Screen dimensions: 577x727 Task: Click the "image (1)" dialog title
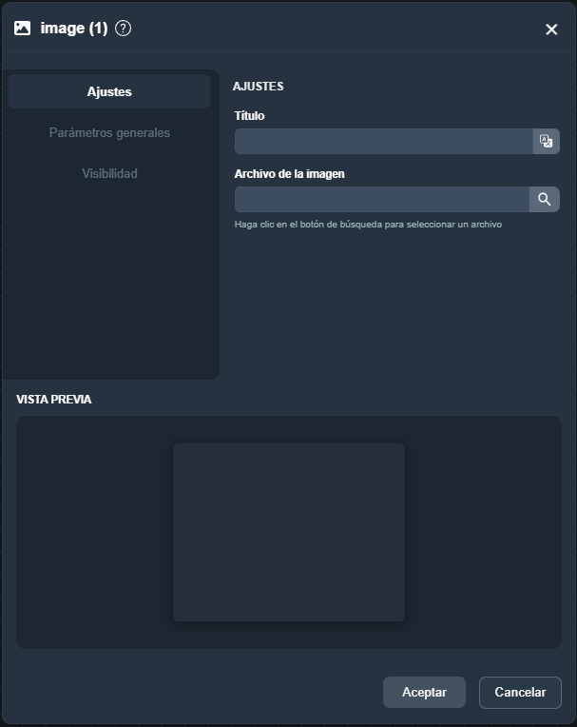[73, 29]
